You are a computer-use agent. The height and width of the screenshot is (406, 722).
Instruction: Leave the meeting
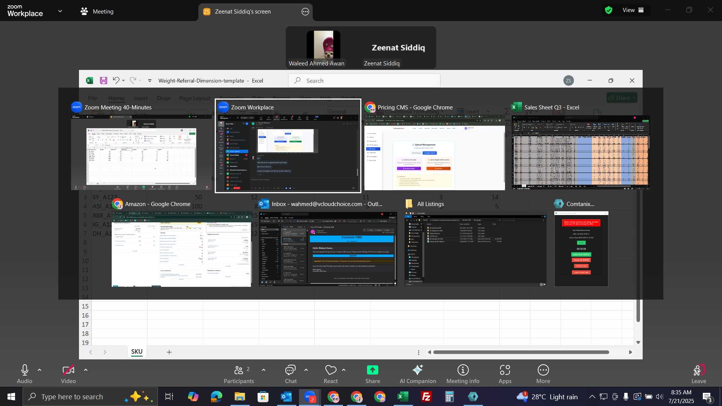[x=699, y=374]
